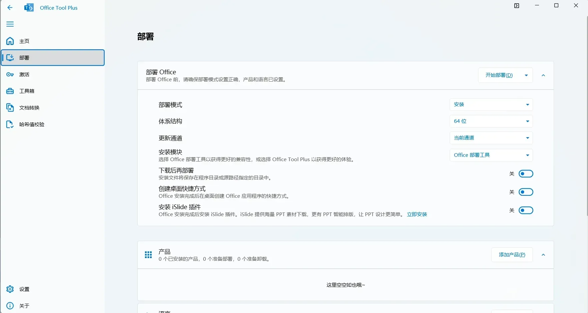The width and height of the screenshot is (588, 313).
Task: Open the 部署模式 dropdown showing 安装
Action: pos(491,105)
